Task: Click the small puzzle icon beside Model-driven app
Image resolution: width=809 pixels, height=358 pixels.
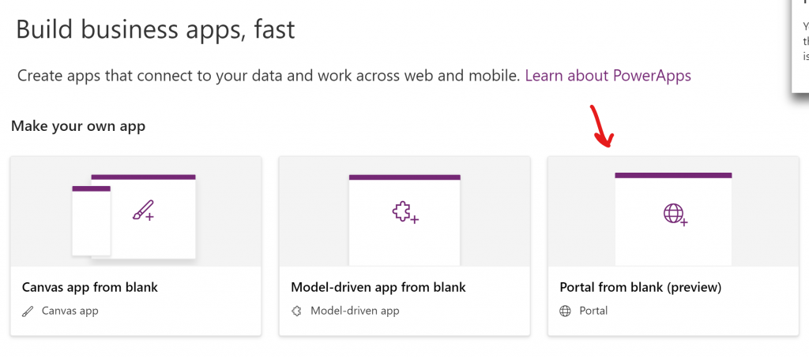Action: [x=297, y=311]
